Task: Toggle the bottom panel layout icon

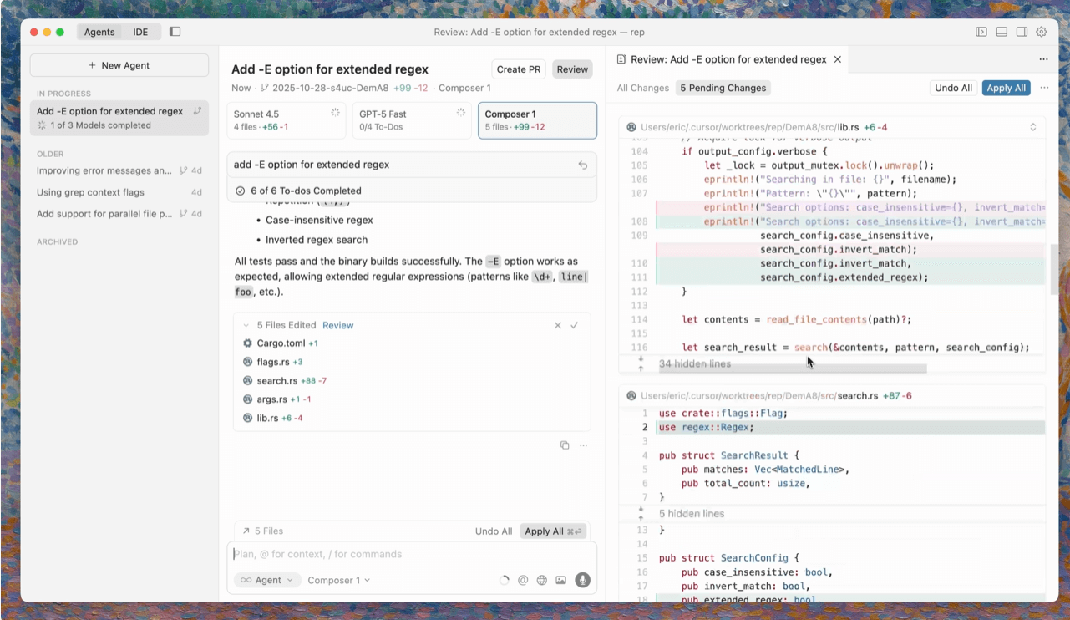Action: pyautogui.click(x=1002, y=32)
